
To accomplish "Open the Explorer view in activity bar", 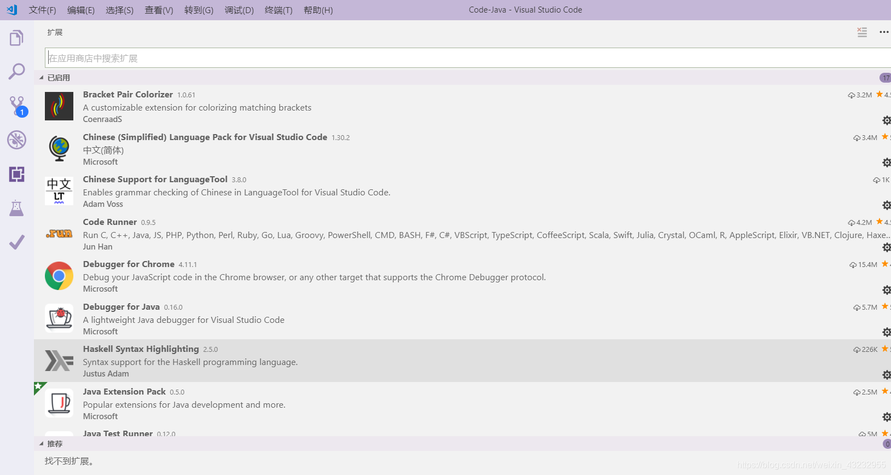I will pyautogui.click(x=17, y=38).
